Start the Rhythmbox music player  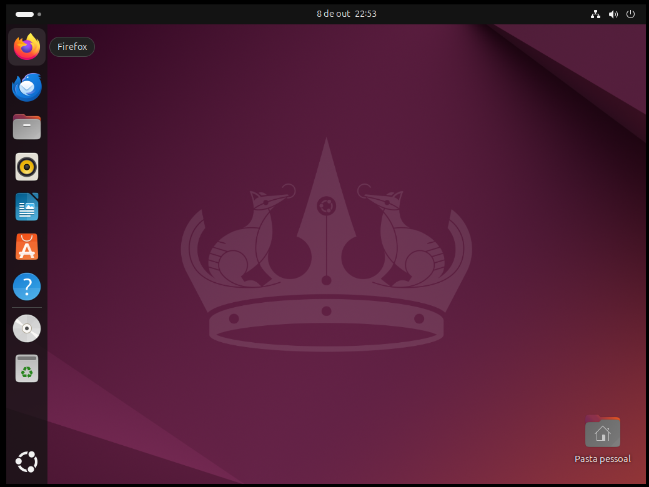pyautogui.click(x=26, y=167)
